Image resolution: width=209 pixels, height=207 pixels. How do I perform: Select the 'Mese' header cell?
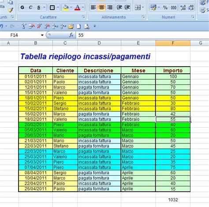[x=138, y=71]
